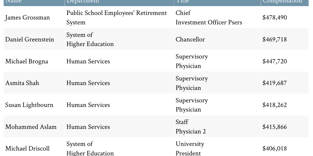Click the Department column header

pos(83,2)
